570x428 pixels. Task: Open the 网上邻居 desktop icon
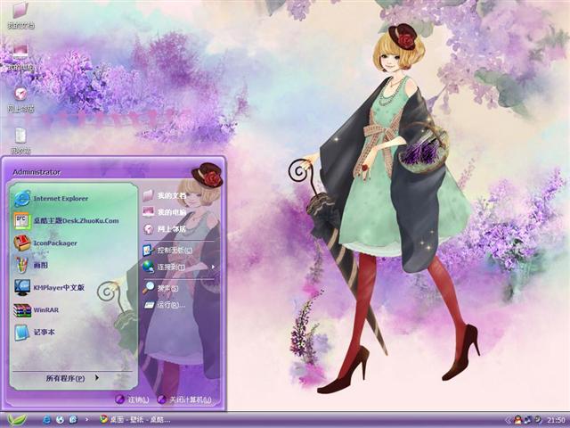pos(20,96)
